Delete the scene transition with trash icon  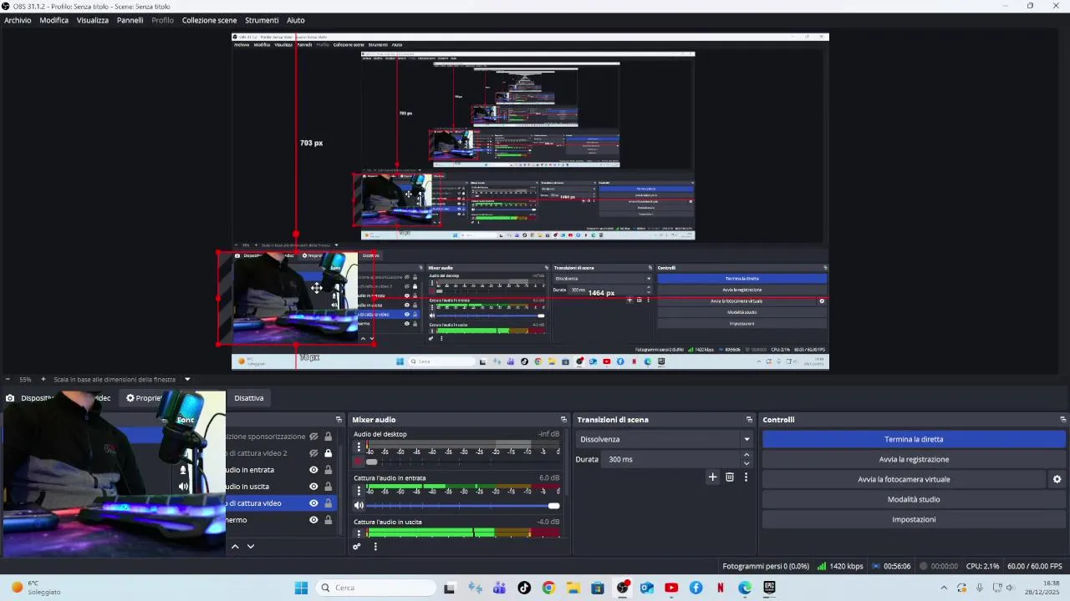(x=730, y=477)
